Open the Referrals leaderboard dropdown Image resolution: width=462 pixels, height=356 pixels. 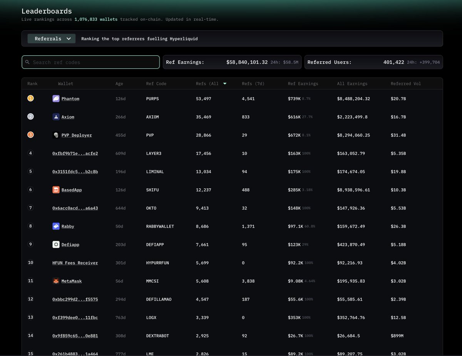coord(51,38)
